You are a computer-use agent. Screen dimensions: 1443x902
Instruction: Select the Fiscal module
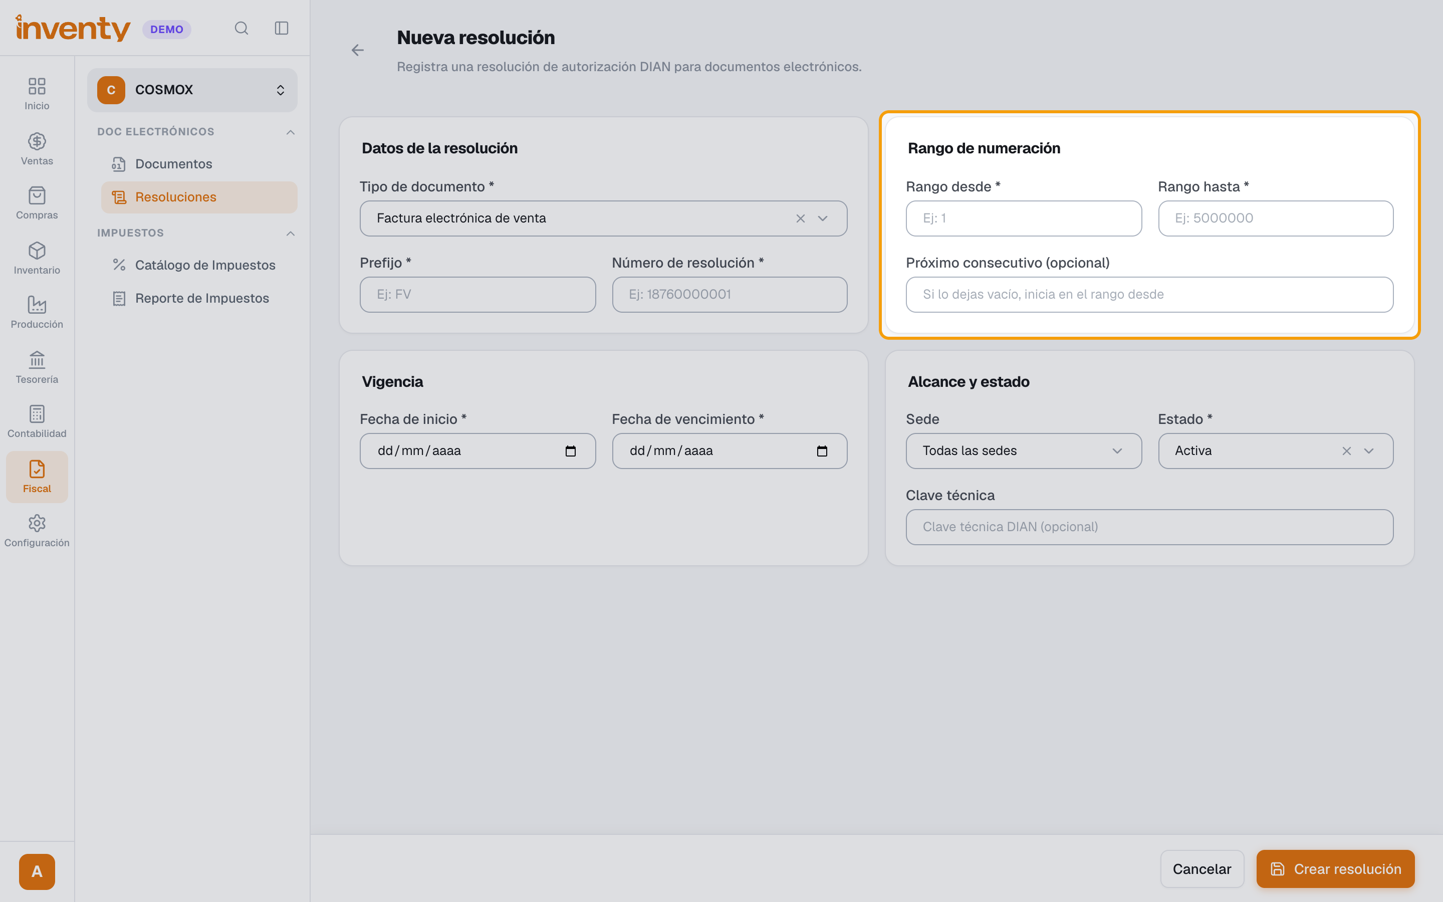[37, 477]
